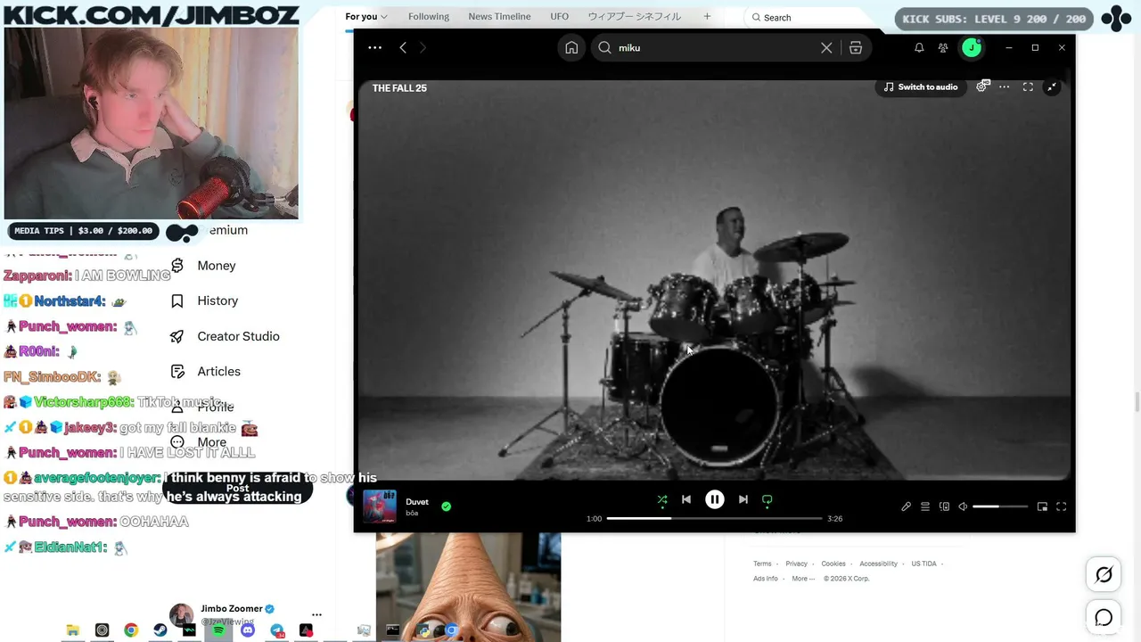Toggle repeat in Spotify player
1141x642 pixels.
click(767, 499)
